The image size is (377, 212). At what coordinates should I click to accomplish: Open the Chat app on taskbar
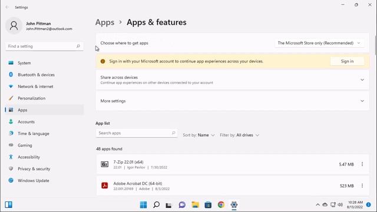click(182, 204)
